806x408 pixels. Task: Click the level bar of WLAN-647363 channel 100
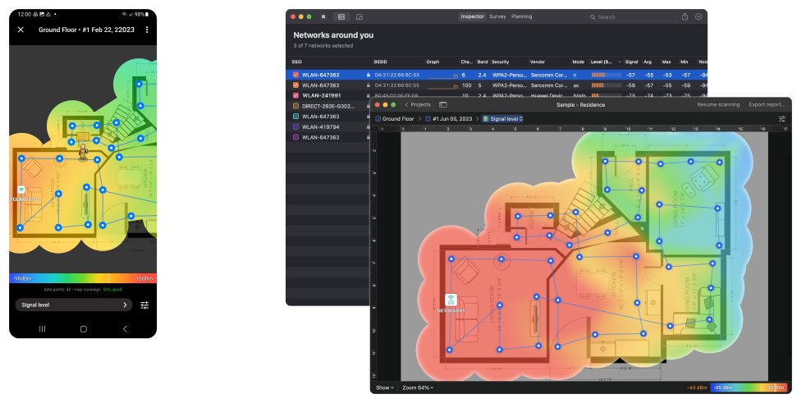click(606, 85)
